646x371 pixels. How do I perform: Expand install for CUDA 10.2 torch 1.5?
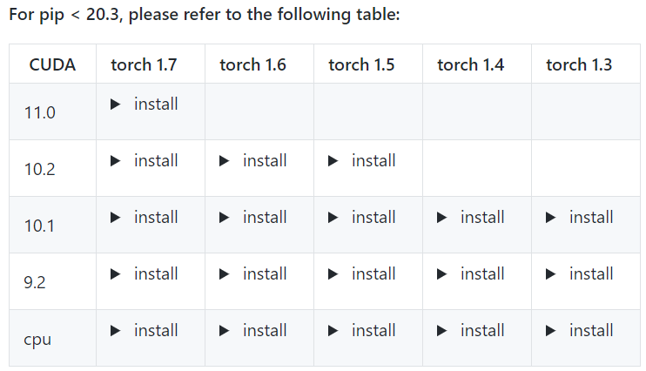click(363, 161)
